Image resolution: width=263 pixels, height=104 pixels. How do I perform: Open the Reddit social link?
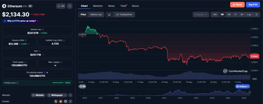pos(61,101)
